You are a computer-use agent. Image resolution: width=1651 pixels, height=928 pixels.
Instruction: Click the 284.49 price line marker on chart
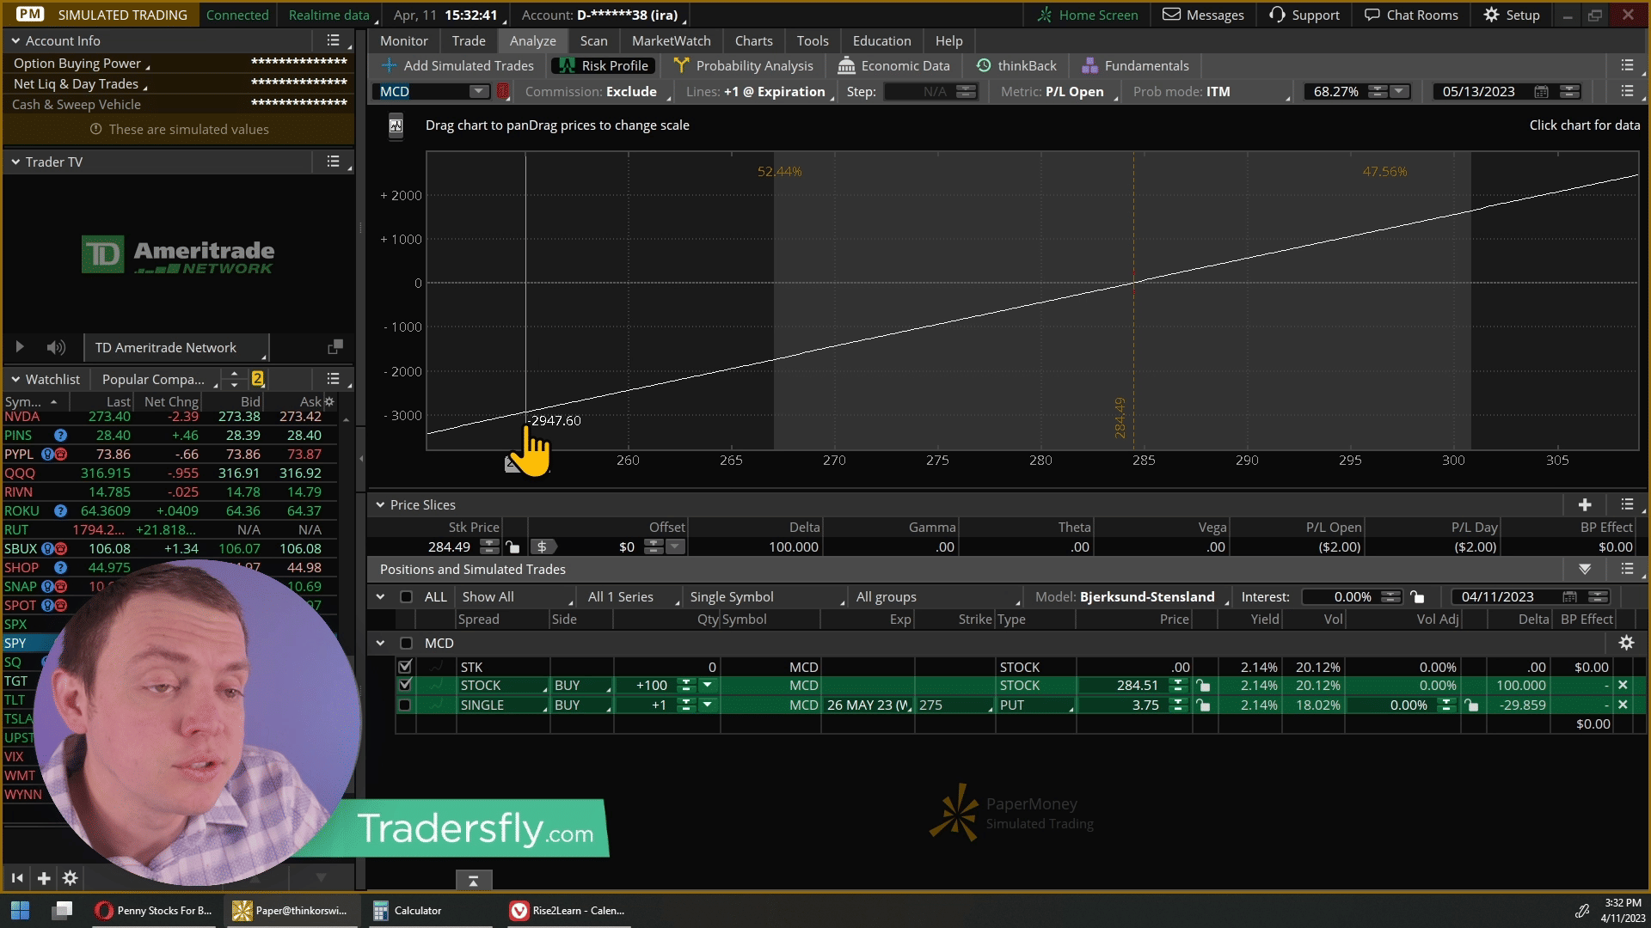tap(1120, 418)
